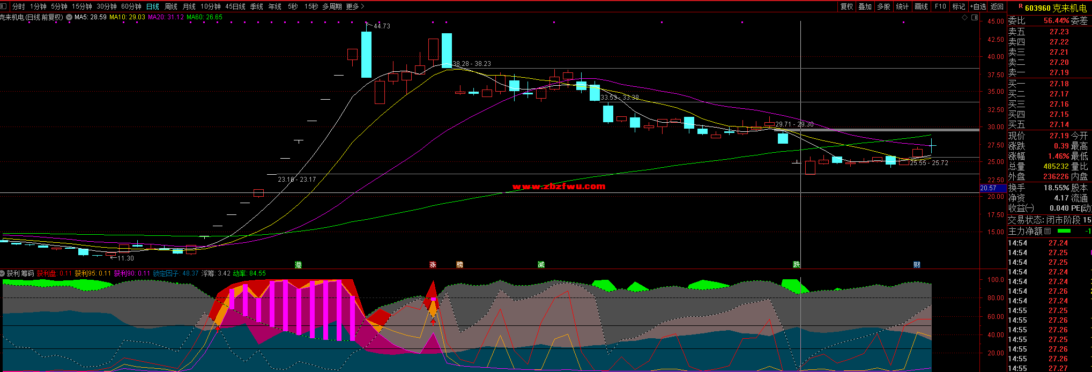Click the 统计 statistics button
The image size is (1092, 372).
(903, 6)
